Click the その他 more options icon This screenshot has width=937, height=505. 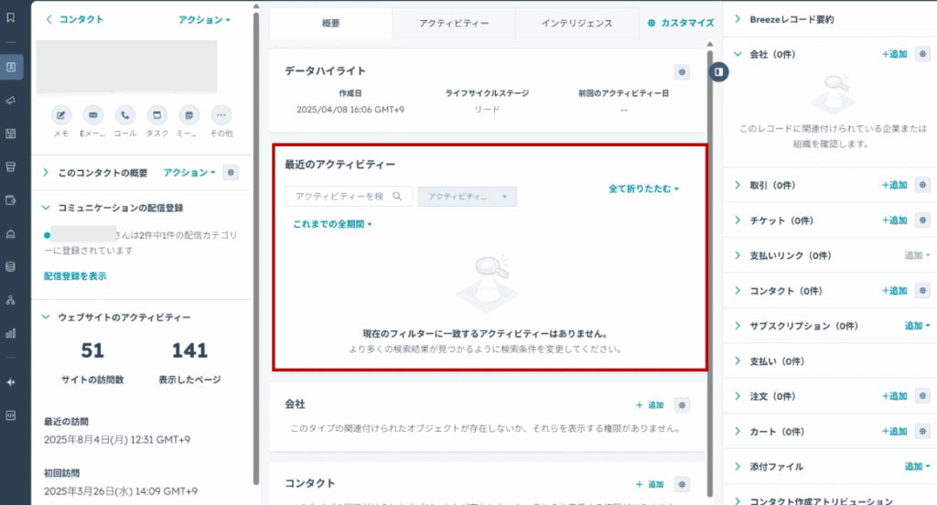point(221,115)
